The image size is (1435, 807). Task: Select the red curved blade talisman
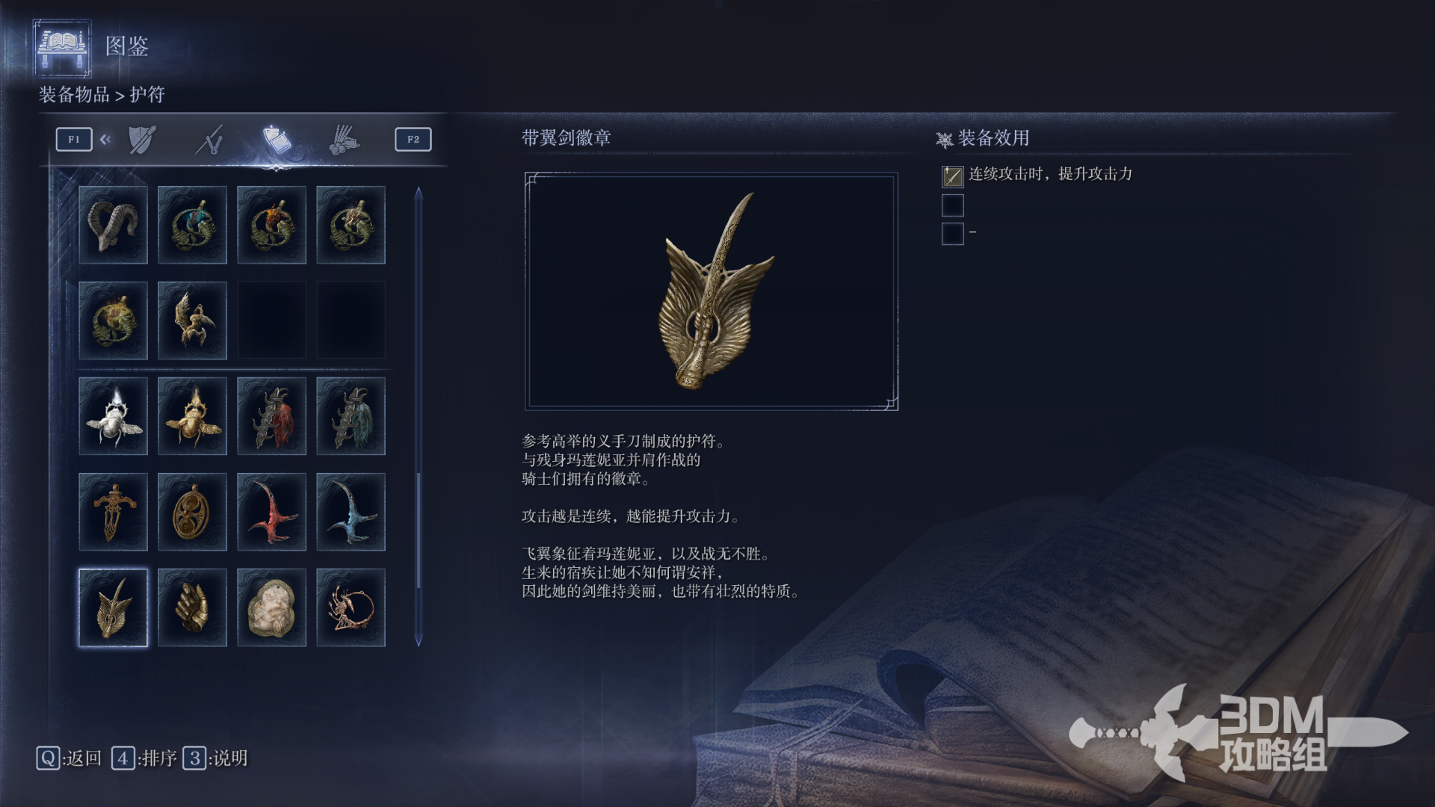pyautogui.click(x=271, y=512)
